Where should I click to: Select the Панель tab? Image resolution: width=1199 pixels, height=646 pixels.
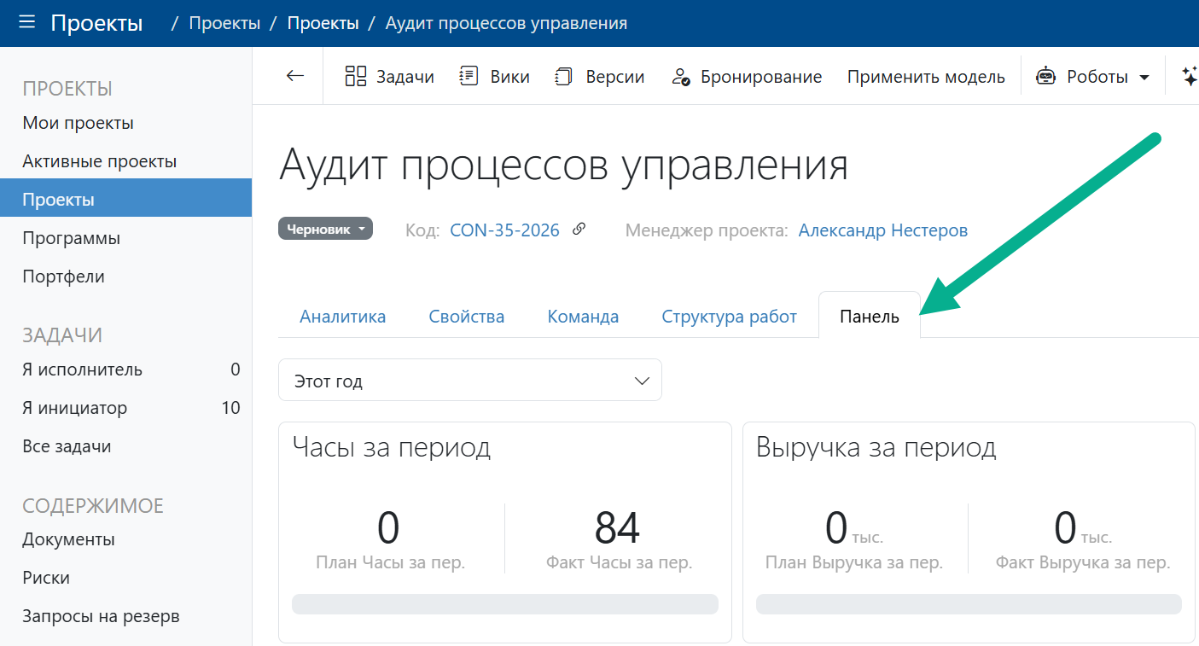[x=870, y=317]
